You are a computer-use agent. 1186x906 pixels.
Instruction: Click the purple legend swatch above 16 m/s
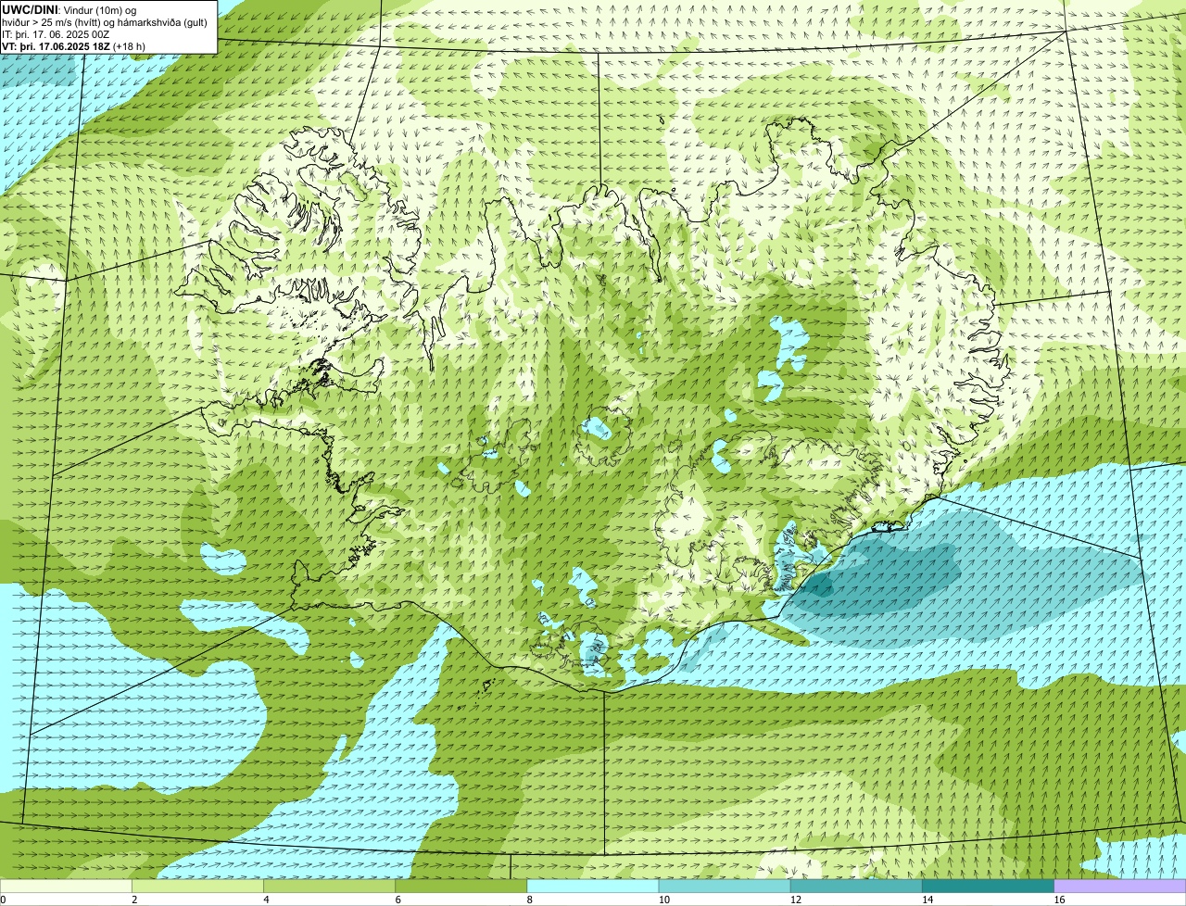click(x=1120, y=887)
